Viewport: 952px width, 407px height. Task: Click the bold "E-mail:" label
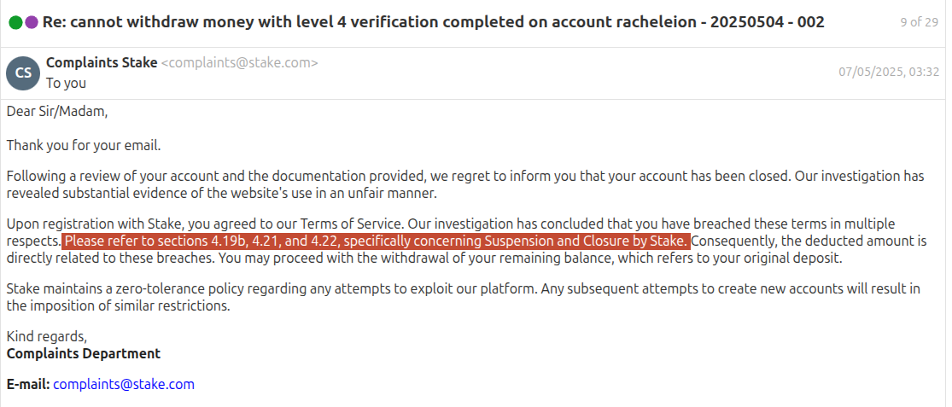tap(28, 385)
